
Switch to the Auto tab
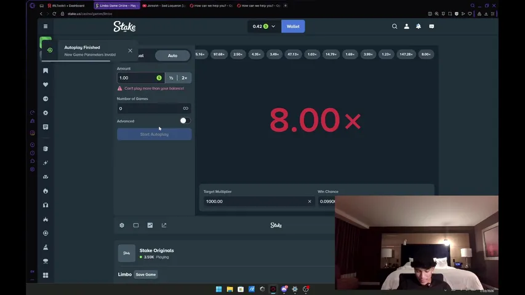[x=172, y=55]
